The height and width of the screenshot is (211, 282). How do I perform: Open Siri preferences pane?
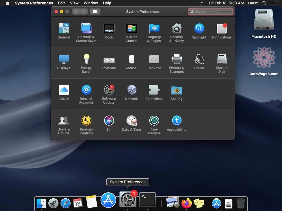(109, 123)
